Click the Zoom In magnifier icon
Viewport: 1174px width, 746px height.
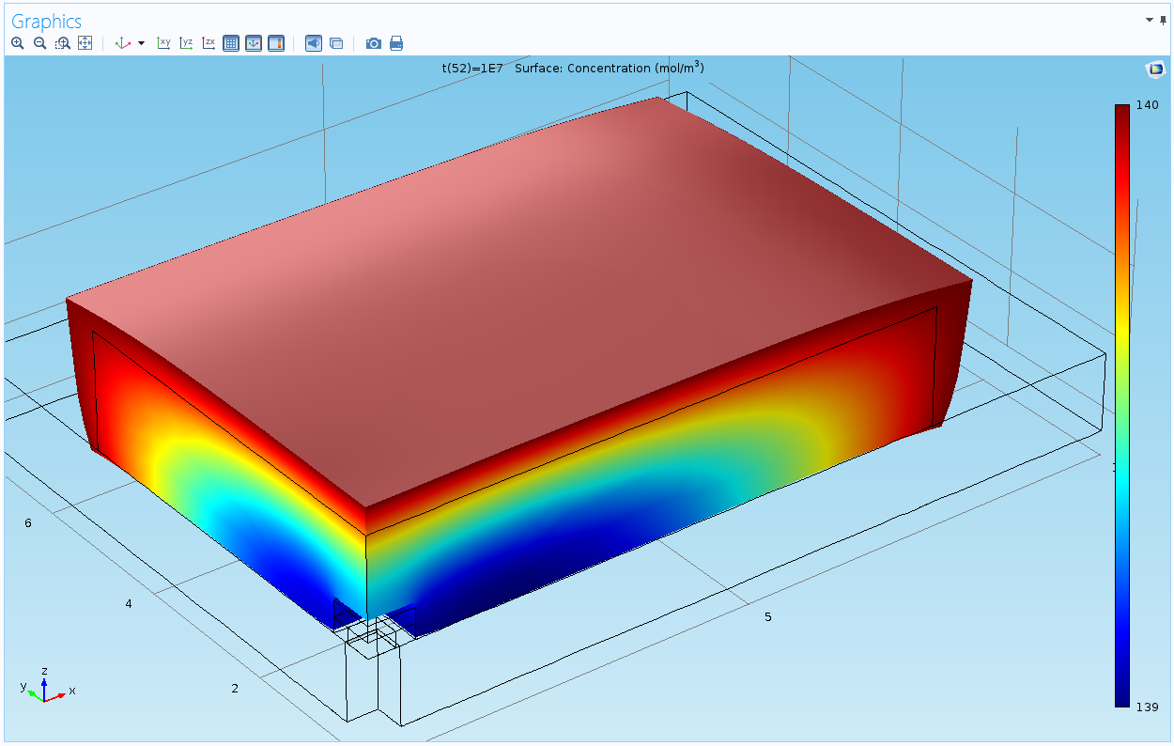17,43
